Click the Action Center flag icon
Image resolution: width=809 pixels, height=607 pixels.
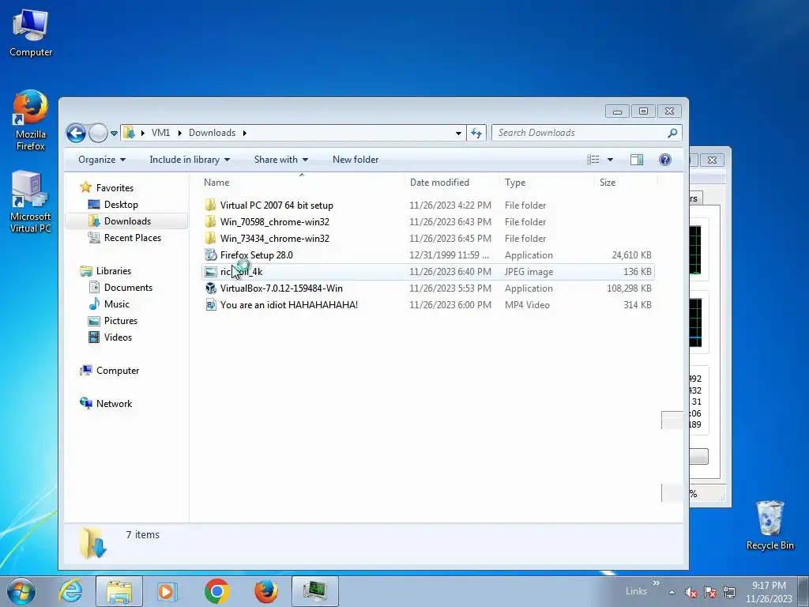pyautogui.click(x=710, y=593)
